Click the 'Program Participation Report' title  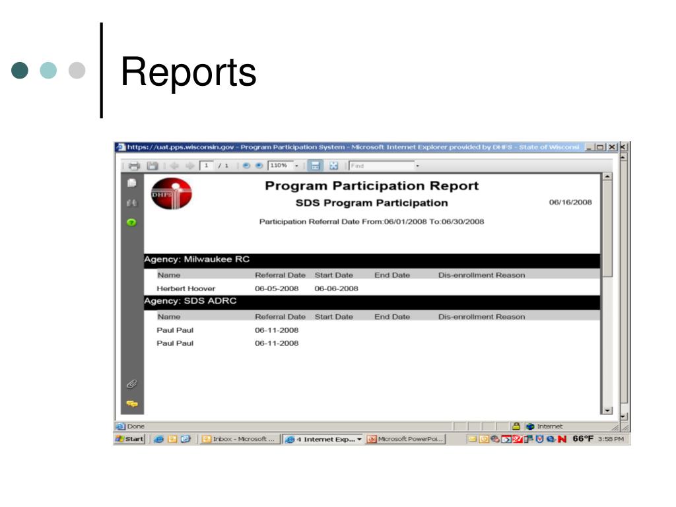(x=372, y=186)
